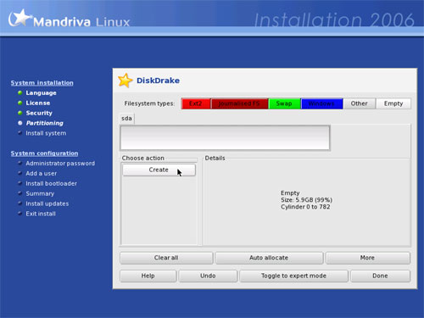Click the System configuration heading
The height and width of the screenshot is (318, 424).
pyautogui.click(x=44, y=153)
